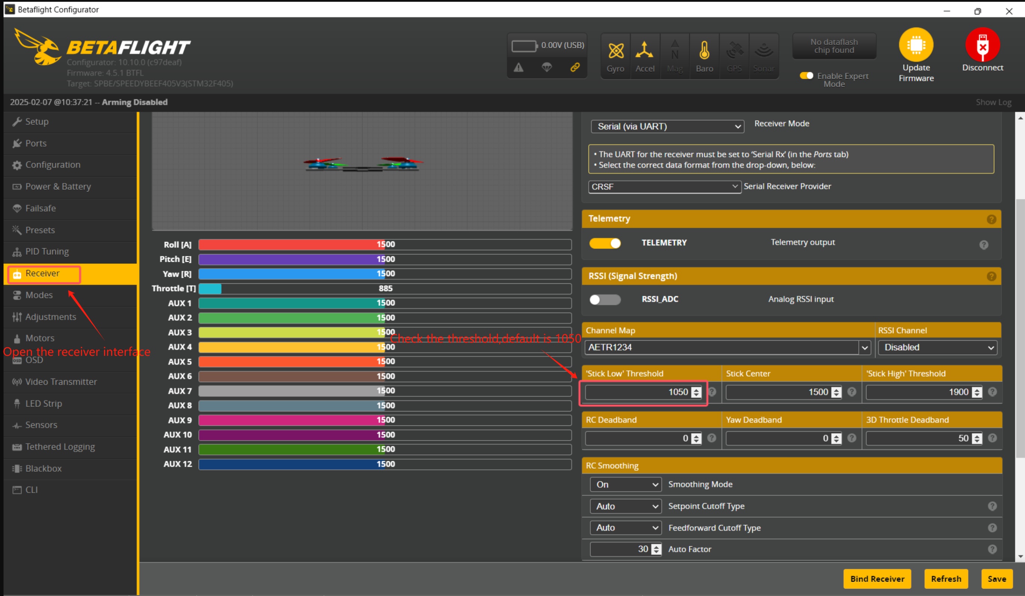
Task: Click the Update Firmware chip icon
Action: (916, 44)
